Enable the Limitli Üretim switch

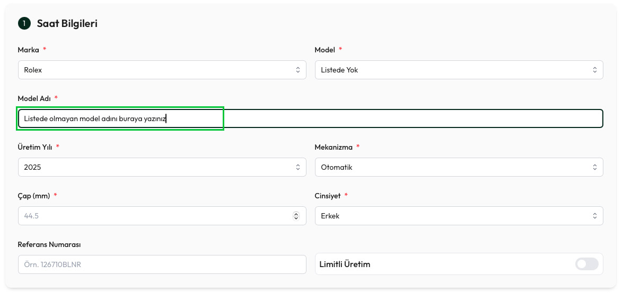pyautogui.click(x=586, y=264)
